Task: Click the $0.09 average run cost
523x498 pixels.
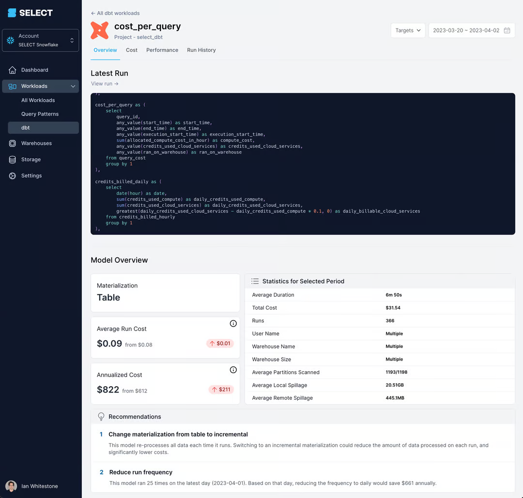Action: tap(109, 343)
